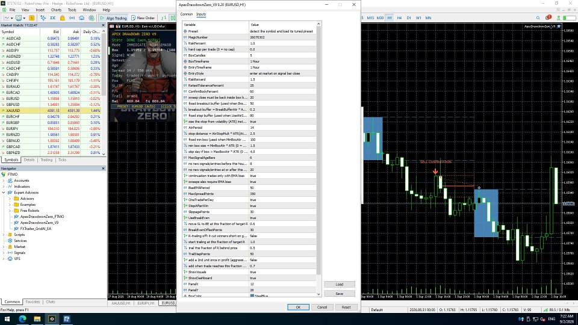
Task: Click the green globe icon left of Algo Trading
Action: (92, 17)
